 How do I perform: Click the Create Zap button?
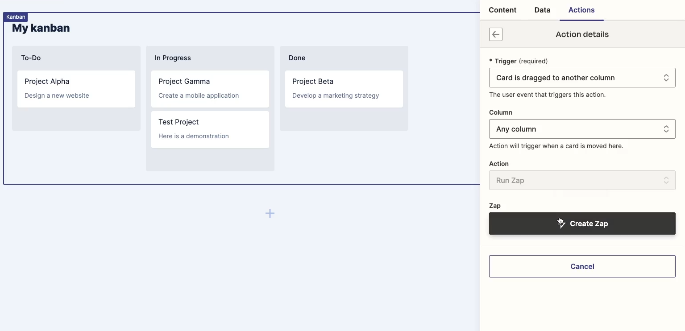tap(582, 223)
